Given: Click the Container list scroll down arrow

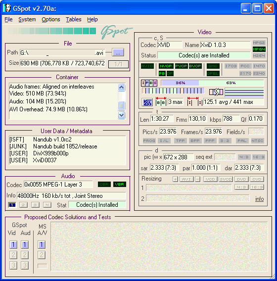Looking at the screenshot, I should [x=122, y=115].
